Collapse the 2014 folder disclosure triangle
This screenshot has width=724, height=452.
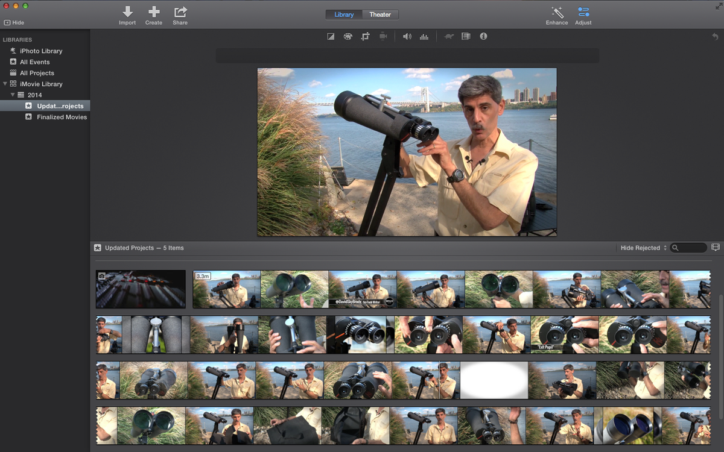pos(12,95)
